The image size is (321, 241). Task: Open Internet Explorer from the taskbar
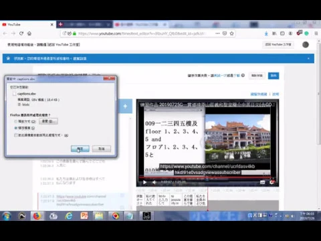click(x=69, y=216)
